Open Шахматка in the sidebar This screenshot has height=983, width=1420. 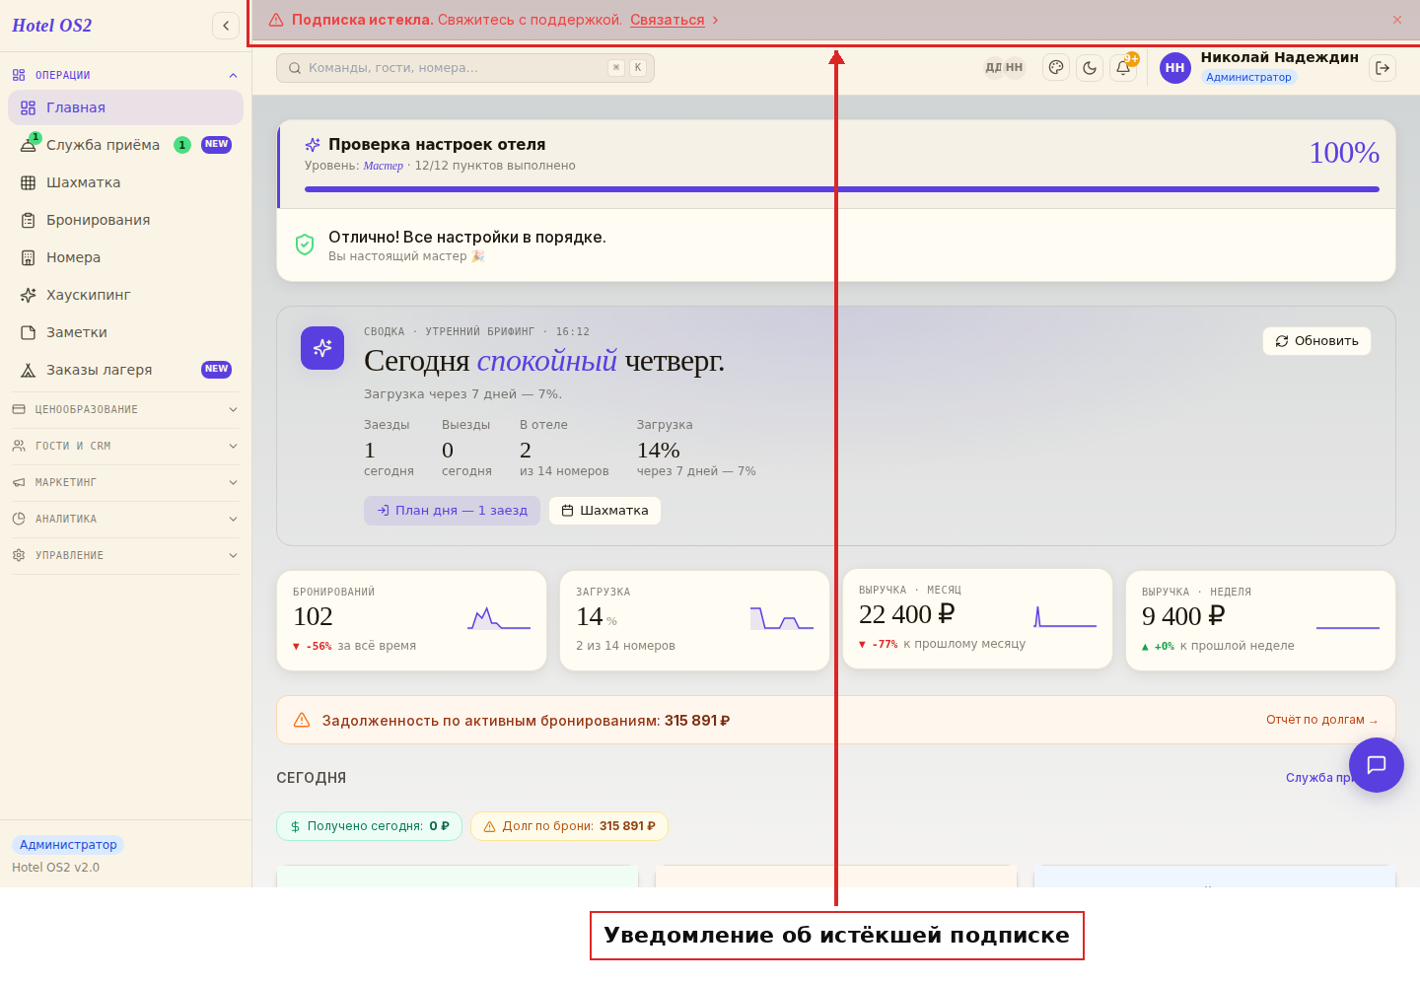(x=126, y=182)
